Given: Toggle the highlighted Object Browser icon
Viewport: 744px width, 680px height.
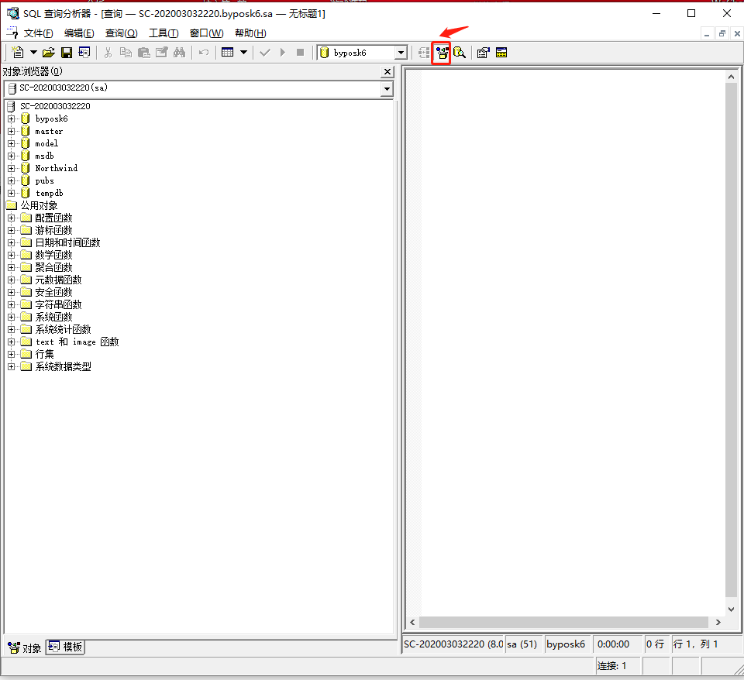Looking at the screenshot, I should pos(441,52).
